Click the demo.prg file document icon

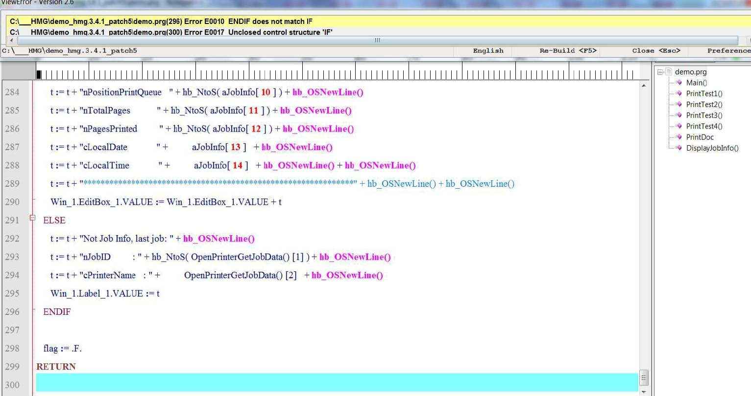(669, 72)
